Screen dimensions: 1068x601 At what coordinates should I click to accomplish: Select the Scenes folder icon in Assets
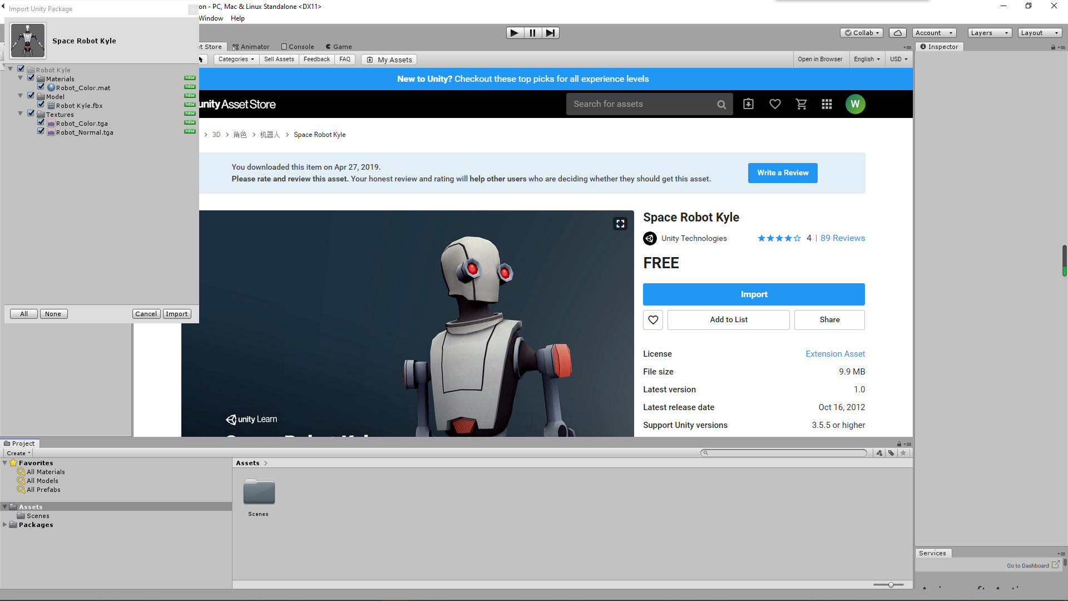click(x=259, y=492)
